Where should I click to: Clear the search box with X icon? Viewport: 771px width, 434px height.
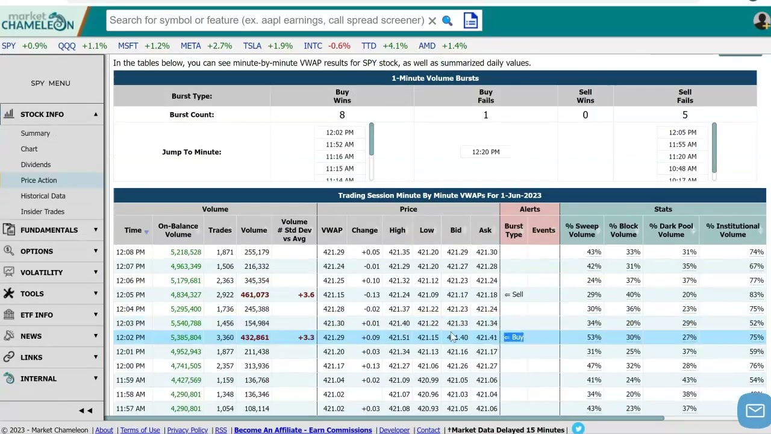click(432, 20)
